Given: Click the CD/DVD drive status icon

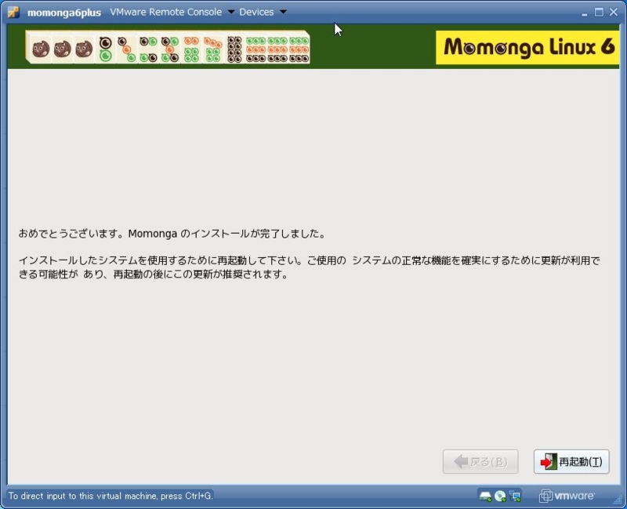Looking at the screenshot, I should point(500,496).
